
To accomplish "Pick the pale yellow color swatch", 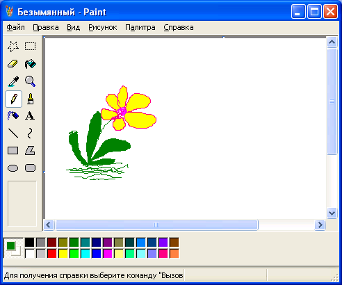I will pos(119,254).
